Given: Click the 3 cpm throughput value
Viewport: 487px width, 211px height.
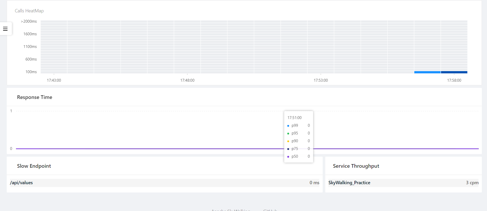Looking at the screenshot, I should [x=472, y=183].
